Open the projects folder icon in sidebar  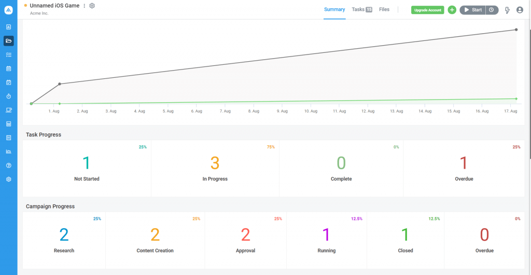click(8, 40)
